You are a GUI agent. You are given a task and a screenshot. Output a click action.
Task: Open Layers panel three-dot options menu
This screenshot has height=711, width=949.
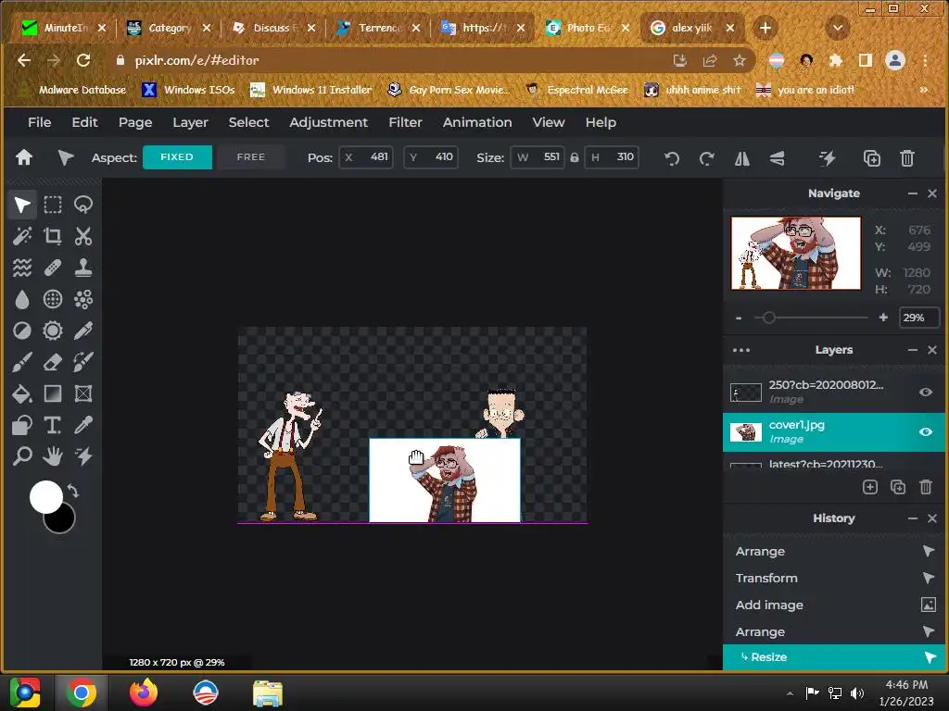pyautogui.click(x=741, y=350)
